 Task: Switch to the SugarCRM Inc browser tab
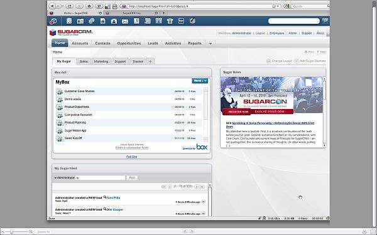tap(131, 13)
